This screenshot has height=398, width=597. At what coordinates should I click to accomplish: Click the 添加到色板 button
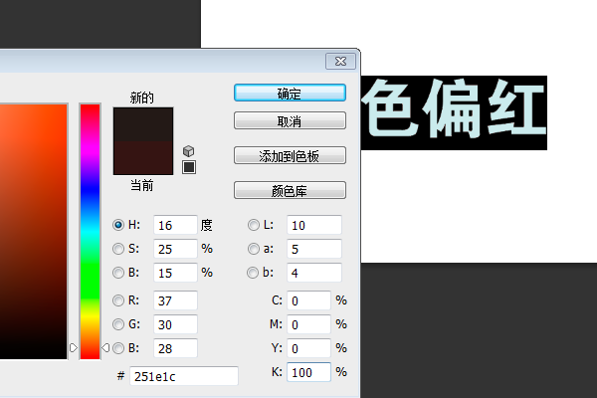tap(290, 155)
